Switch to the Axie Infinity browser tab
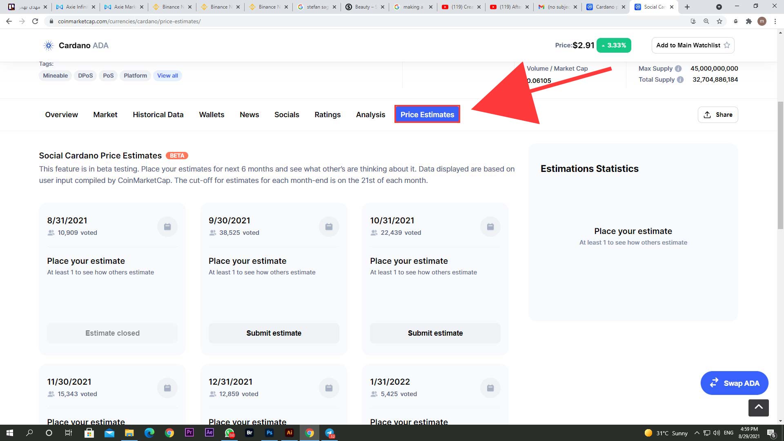Viewport: 784px width, 441px height. click(76, 7)
